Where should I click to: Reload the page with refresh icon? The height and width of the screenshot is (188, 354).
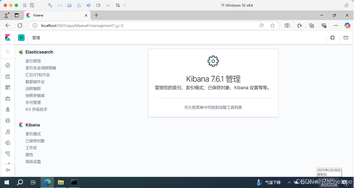[x=20, y=25]
